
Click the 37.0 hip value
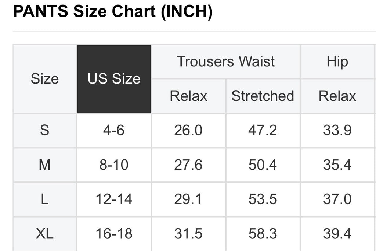click(337, 199)
